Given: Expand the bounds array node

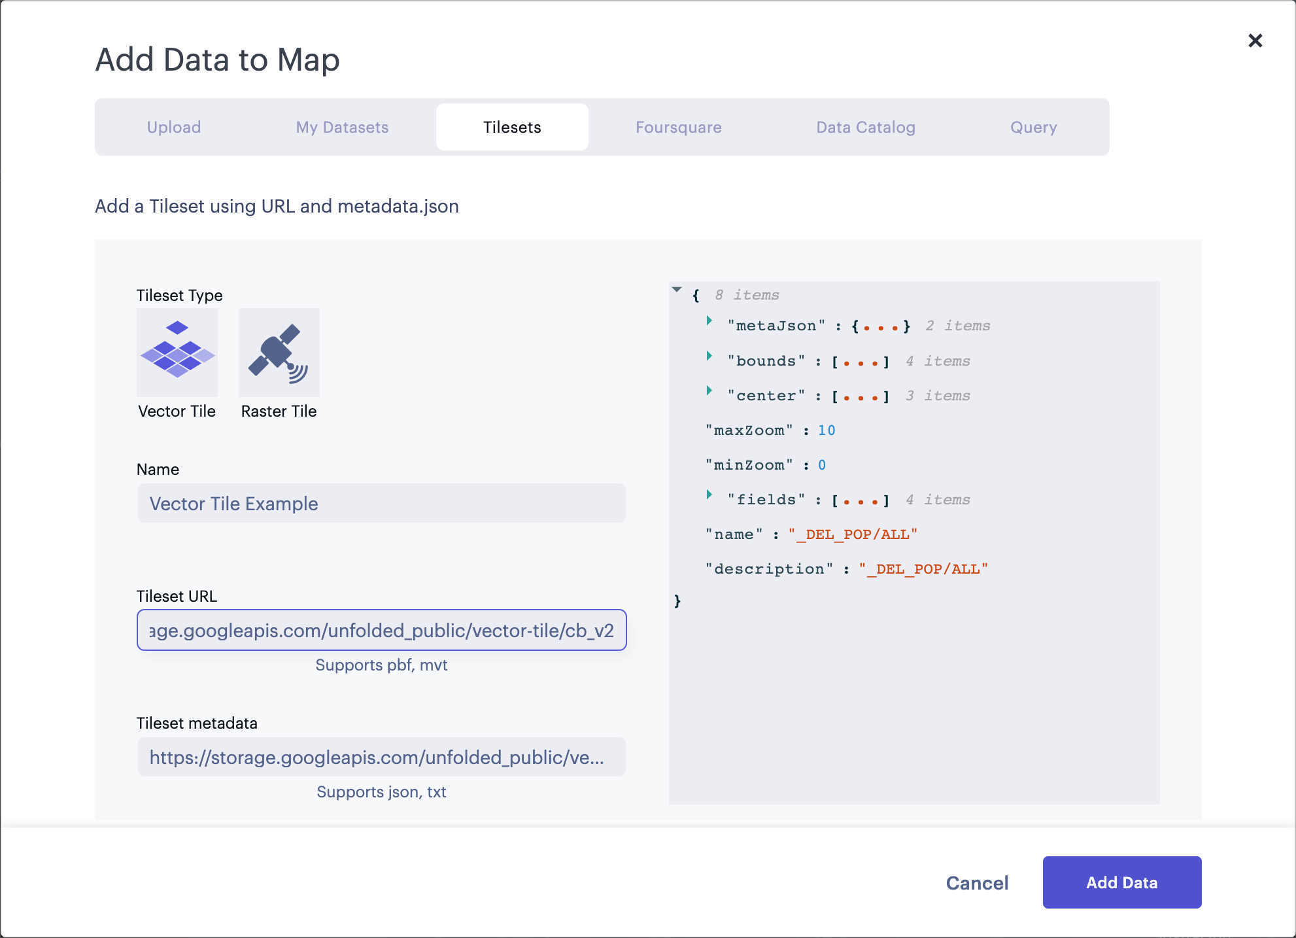Looking at the screenshot, I should click(x=709, y=356).
